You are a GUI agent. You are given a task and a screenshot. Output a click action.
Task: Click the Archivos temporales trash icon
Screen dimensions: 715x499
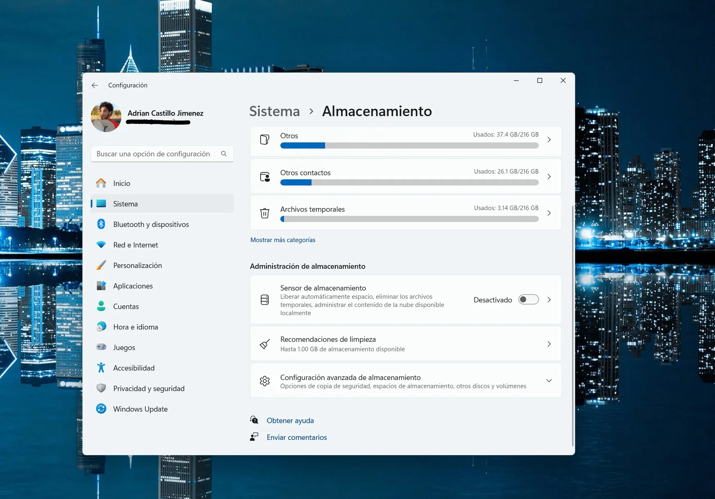click(265, 213)
